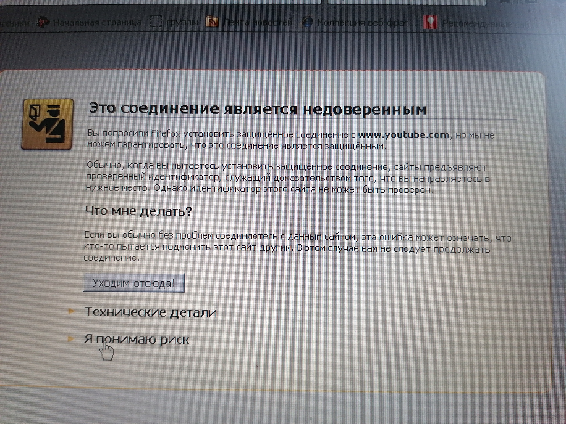Click the группы bookmark placeholder icon

(156, 22)
